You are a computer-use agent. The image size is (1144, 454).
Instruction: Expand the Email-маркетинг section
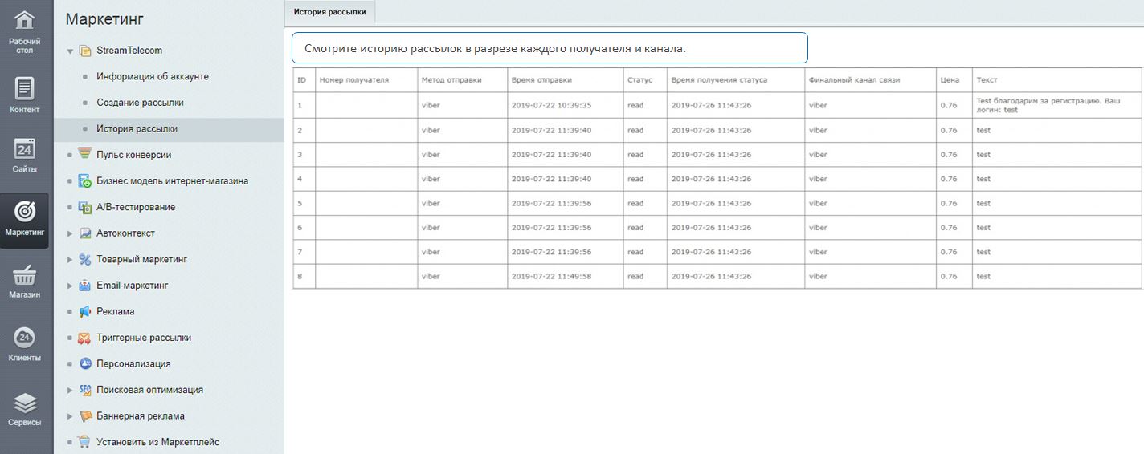[x=70, y=286]
